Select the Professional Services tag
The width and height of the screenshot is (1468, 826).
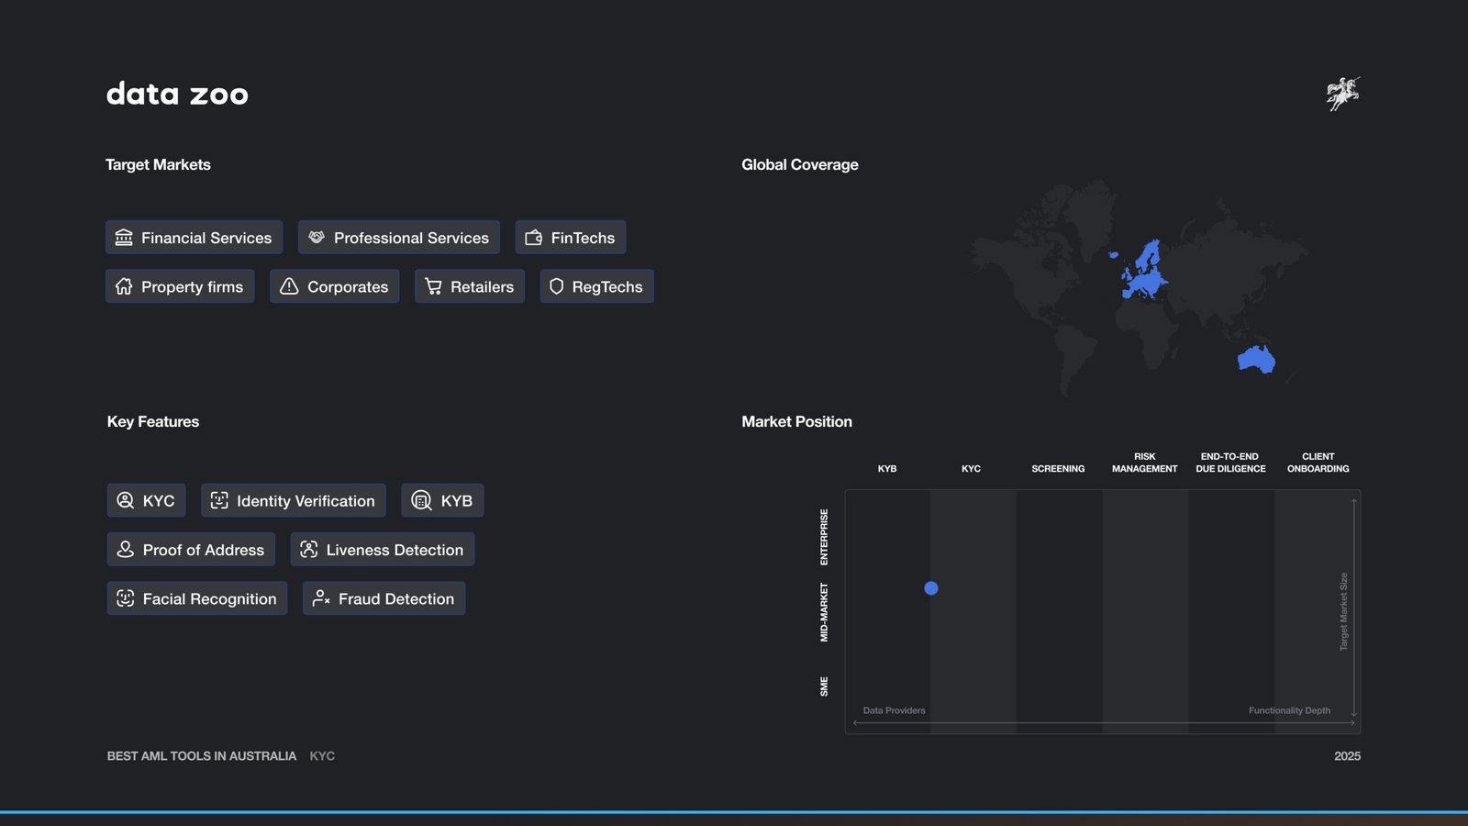399,238
